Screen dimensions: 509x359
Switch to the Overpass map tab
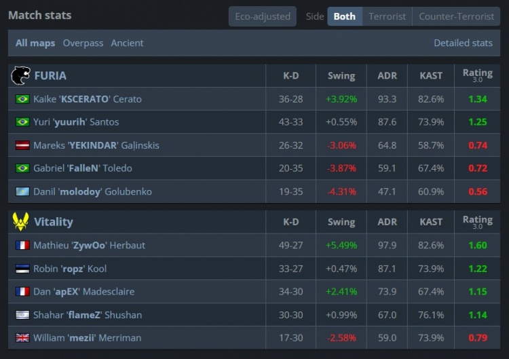click(83, 43)
